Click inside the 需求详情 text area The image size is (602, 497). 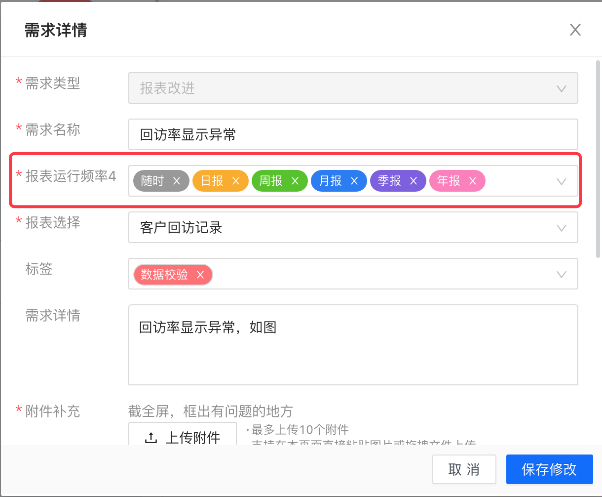tap(353, 356)
